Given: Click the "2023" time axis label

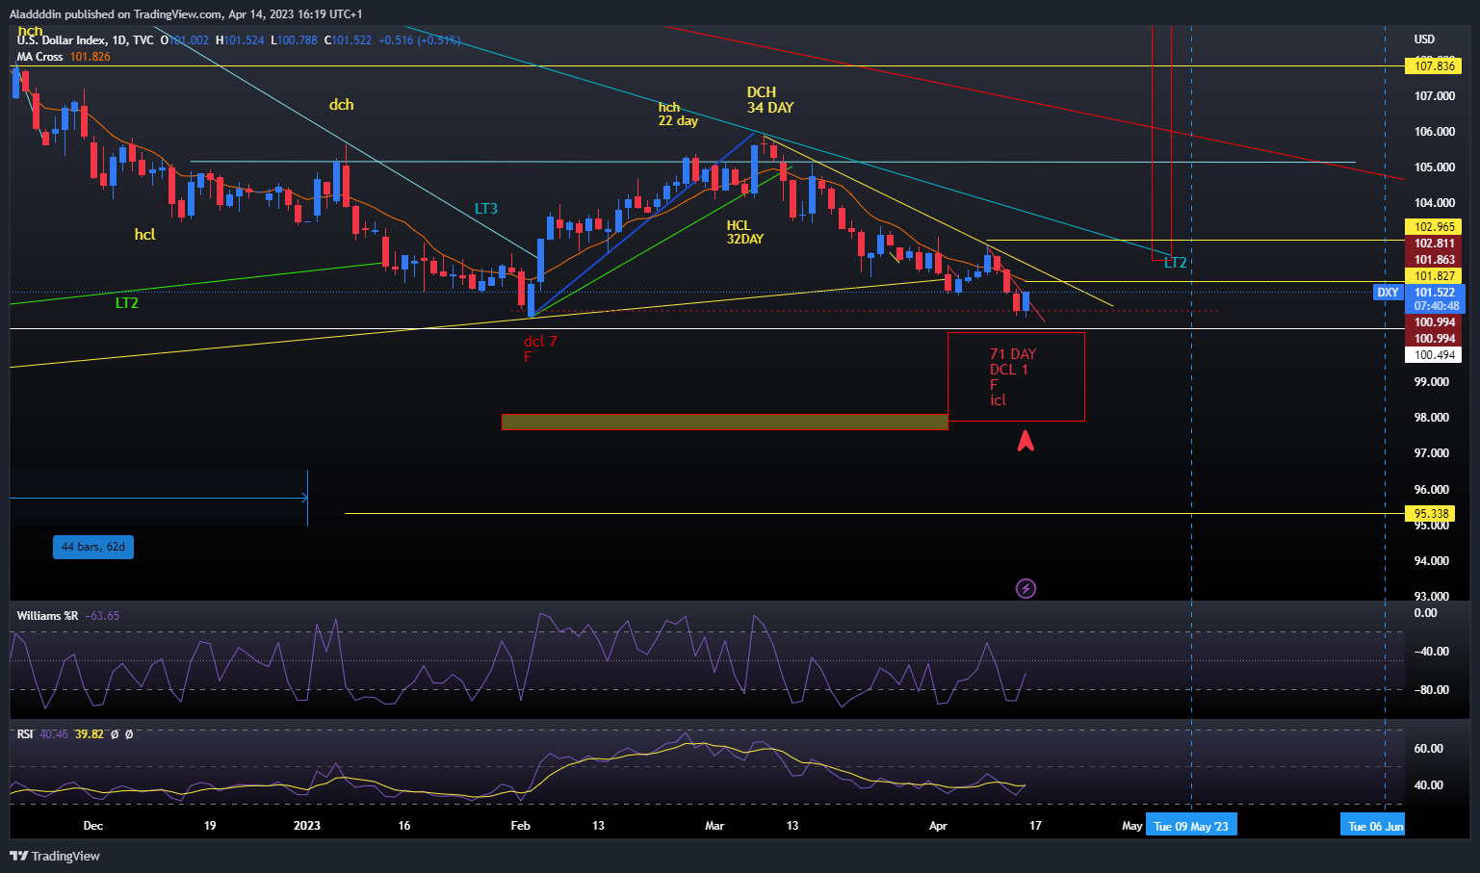Looking at the screenshot, I should click(307, 826).
